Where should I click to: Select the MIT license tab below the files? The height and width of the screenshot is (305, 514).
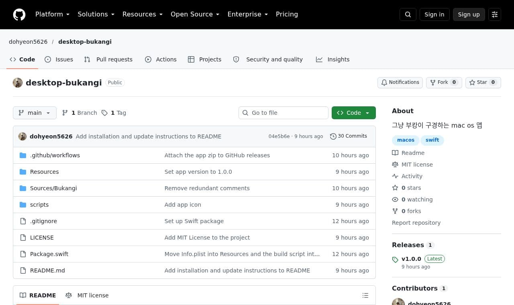pyautogui.click(x=87, y=295)
